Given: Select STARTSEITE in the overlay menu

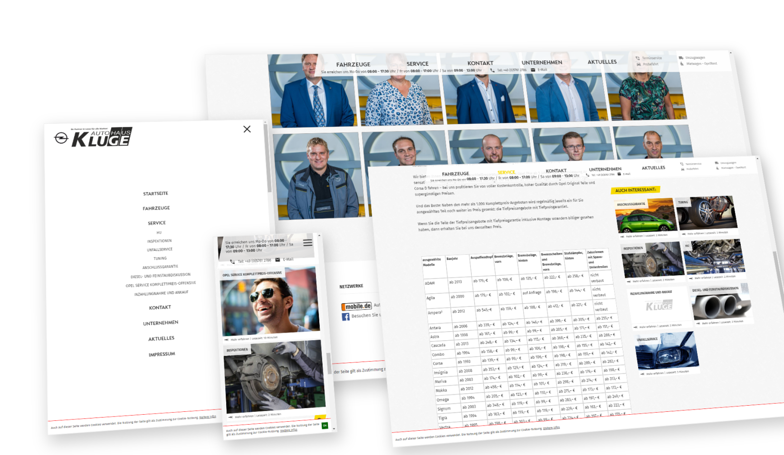Looking at the screenshot, I should coord(155,194).
